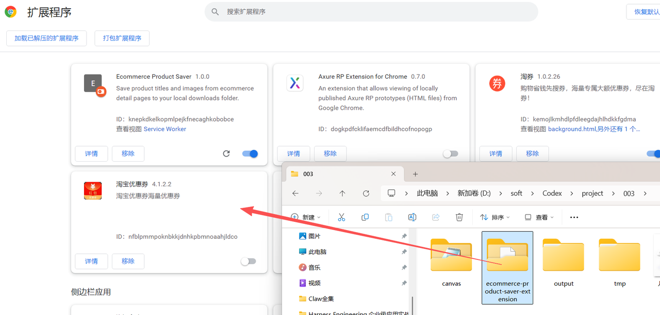Open the background.html view link
The height and width of the screenshot is (315, 660).
594,129
